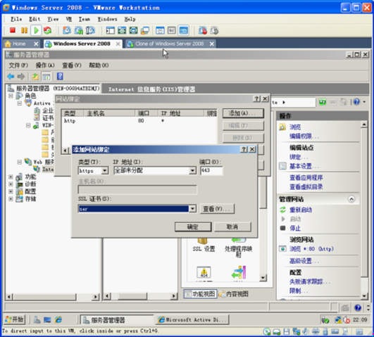
Task: Click the red Power Off button in the VMware toolbar
Action: pos(13,30)
